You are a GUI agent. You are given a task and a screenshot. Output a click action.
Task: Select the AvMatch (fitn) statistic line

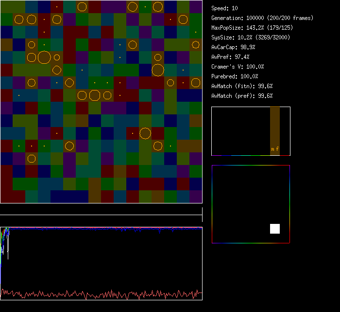click(242, 86)
